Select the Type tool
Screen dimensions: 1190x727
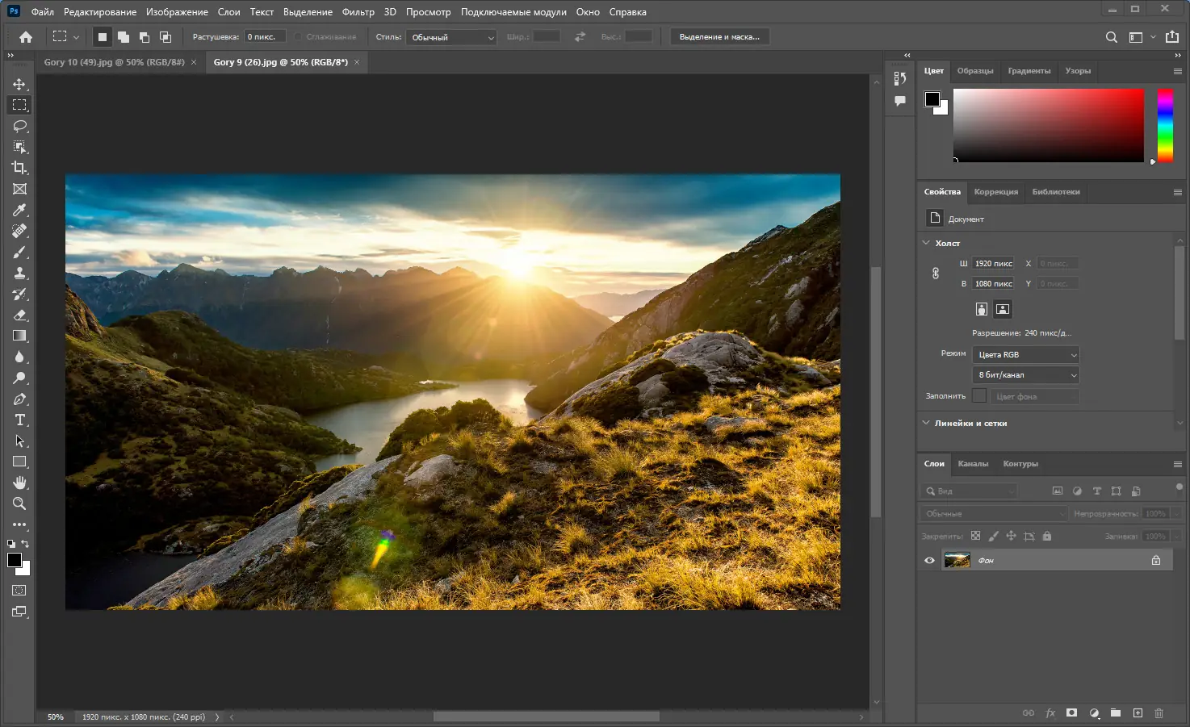pos(19,420)
